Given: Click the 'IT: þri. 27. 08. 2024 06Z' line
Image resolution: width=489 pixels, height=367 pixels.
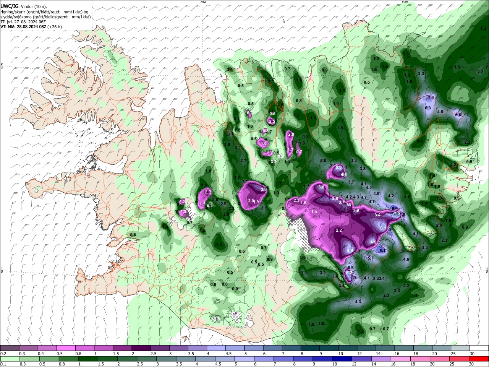Looking at the screenshot, I should tap(23, 22).
